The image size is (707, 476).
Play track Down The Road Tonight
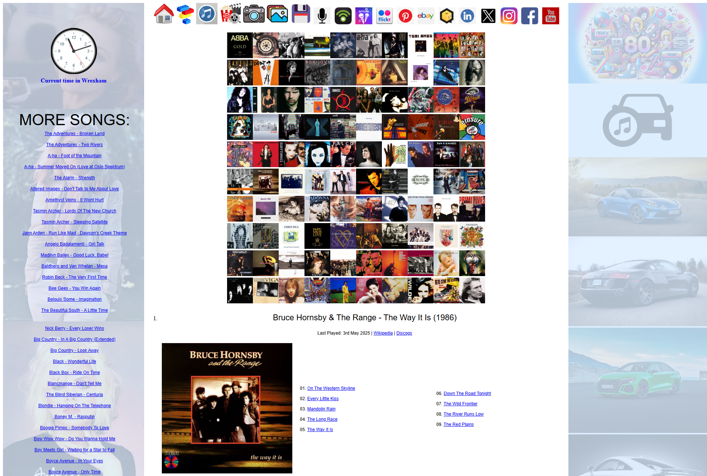point(467,394)
